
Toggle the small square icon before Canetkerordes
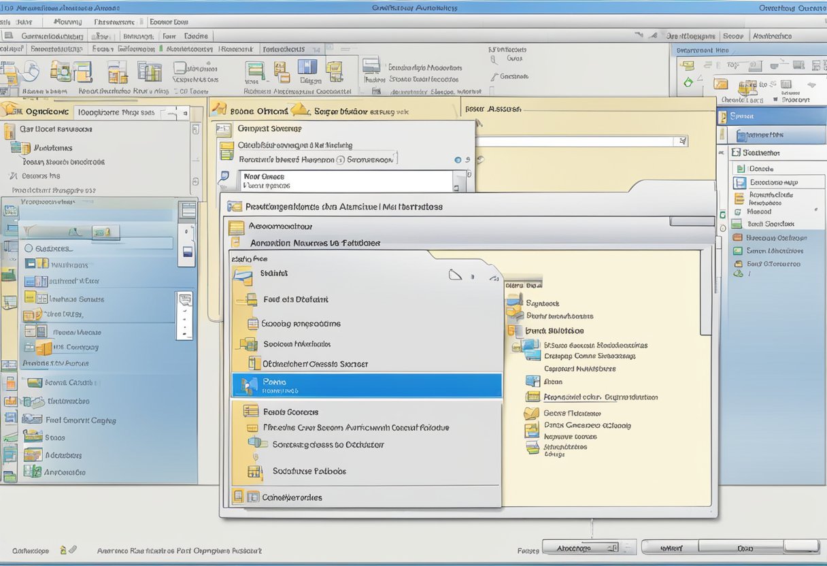click(x=253, y=497)
